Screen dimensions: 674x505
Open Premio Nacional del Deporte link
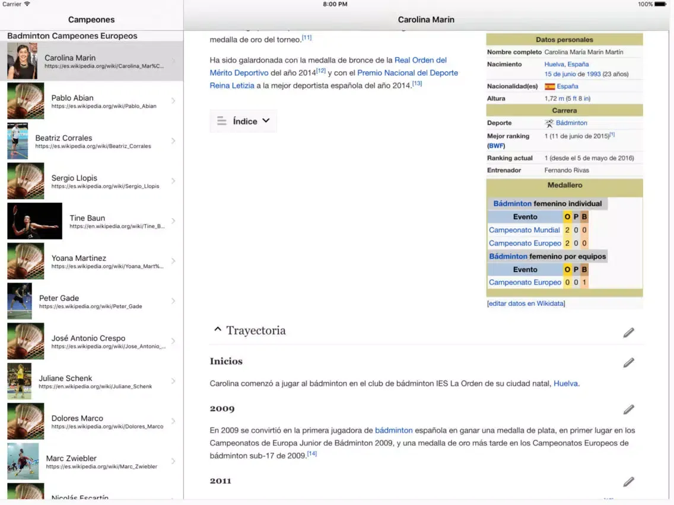point(408,72)
